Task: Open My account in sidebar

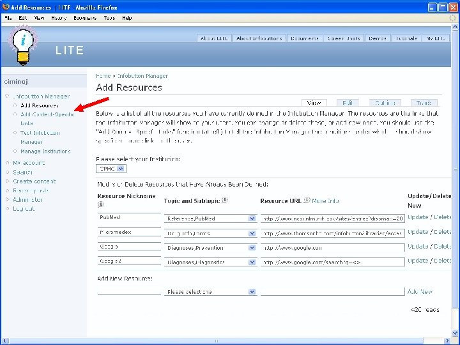Action: 29,163
